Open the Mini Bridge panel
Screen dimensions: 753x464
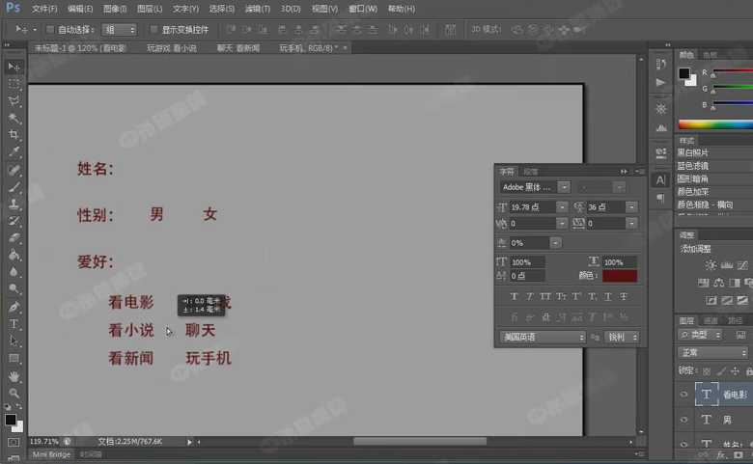pyautogui.click(x=51, y=454)
